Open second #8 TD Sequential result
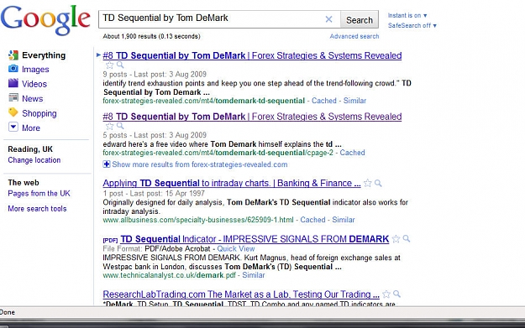 [x=252, y=117]
